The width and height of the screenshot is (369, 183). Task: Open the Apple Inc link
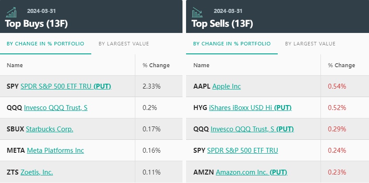[227, 86]
